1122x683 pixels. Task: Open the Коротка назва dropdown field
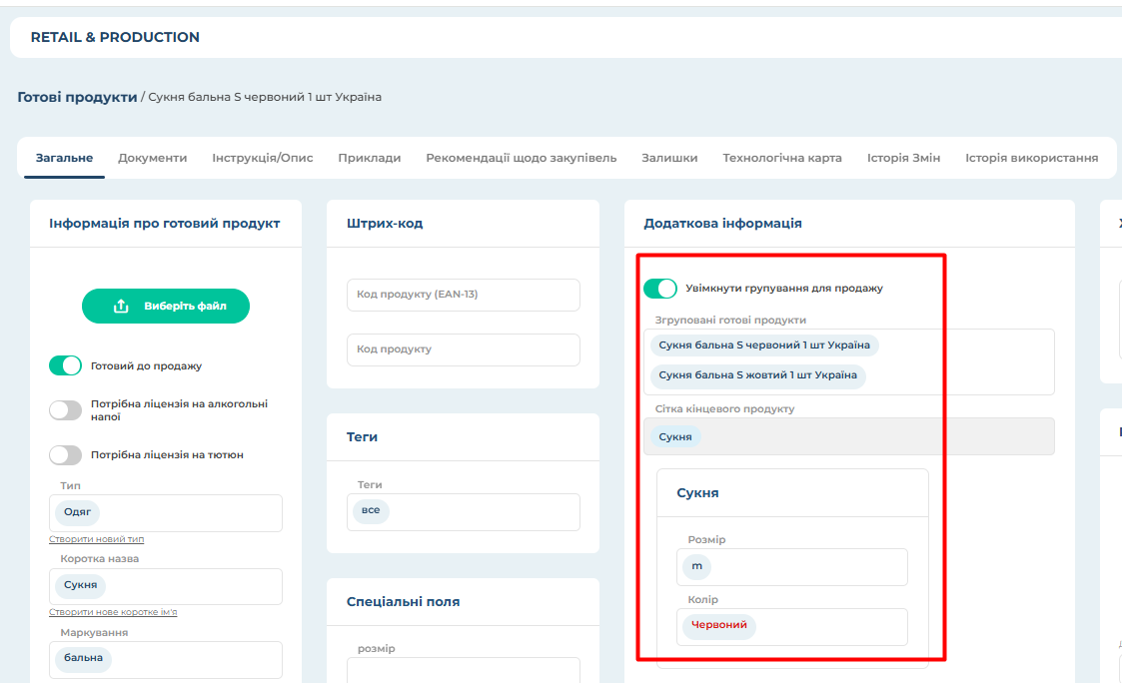point(165,586)
